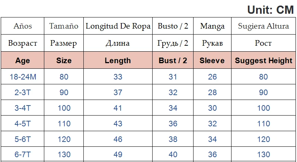Click the Unit: CM label
The image size is (297, 162).
tap(271, 10)
